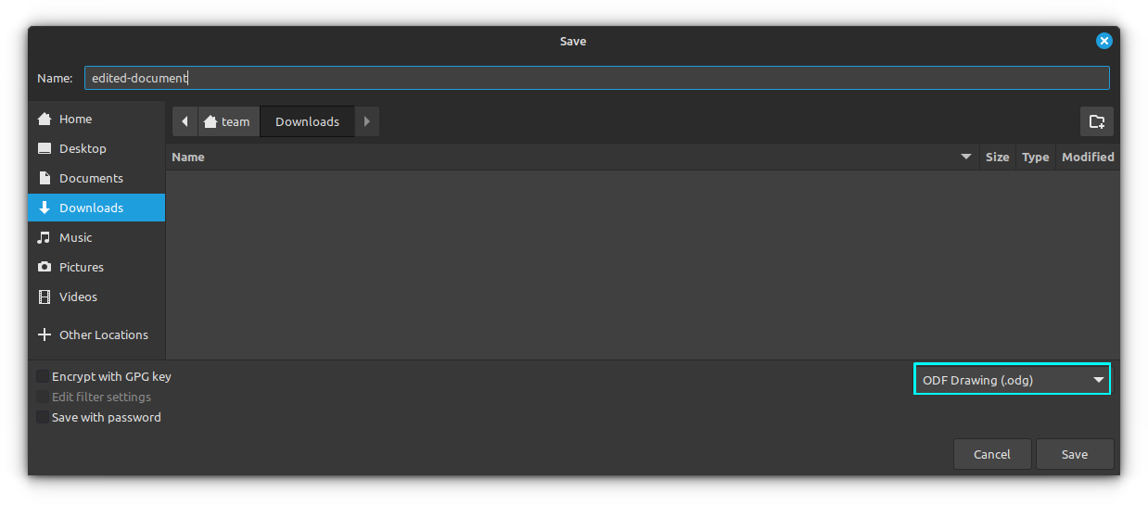Click the sort arrow in Name column
1148x505 pixels.
coord(966,157)
